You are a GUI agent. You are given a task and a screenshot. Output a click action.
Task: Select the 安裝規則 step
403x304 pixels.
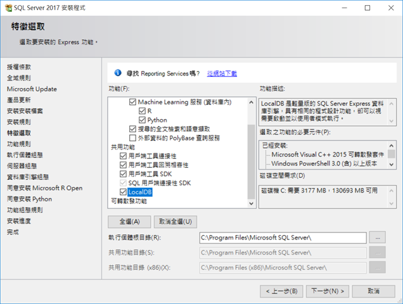(19, 122)
